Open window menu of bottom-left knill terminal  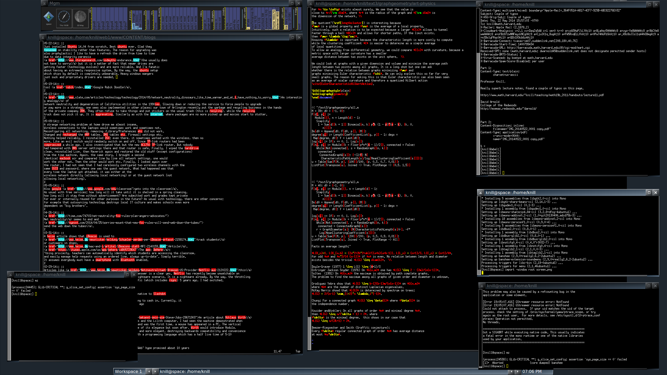(10, 275)
